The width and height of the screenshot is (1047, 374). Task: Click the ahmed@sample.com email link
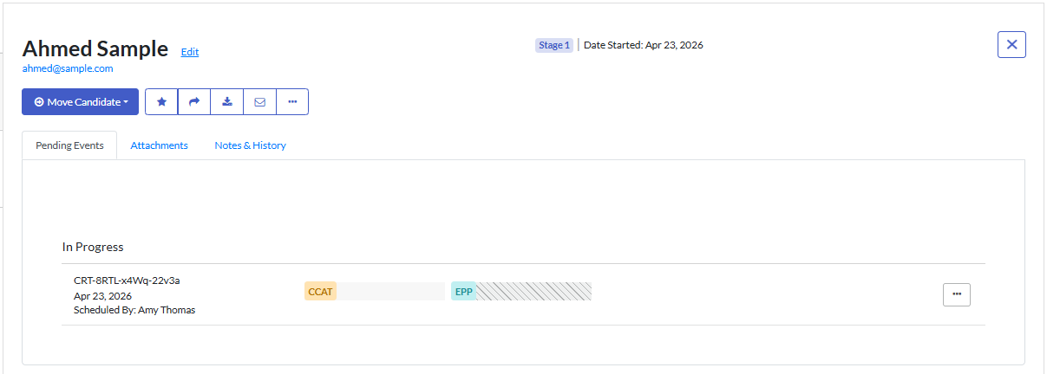(68, 68)
